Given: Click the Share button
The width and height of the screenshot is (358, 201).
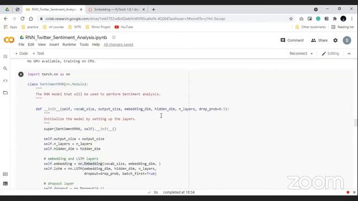Looking at the screenshot, I should 319,40.
